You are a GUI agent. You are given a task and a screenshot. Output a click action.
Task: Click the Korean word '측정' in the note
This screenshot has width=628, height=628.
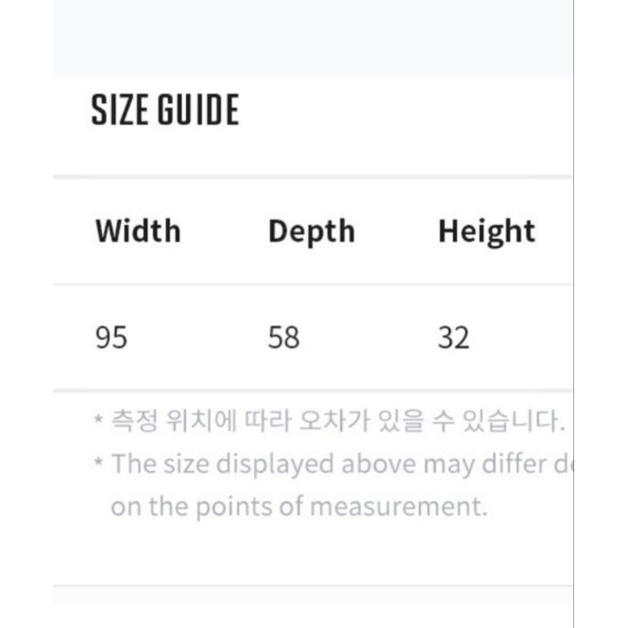pyautogui.click(x=133, y=420)
